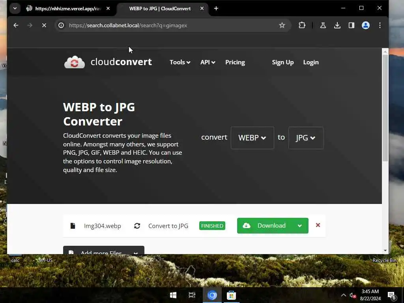Click the Sign Up link
Screen dimensions: 404x303
point(282,62)
